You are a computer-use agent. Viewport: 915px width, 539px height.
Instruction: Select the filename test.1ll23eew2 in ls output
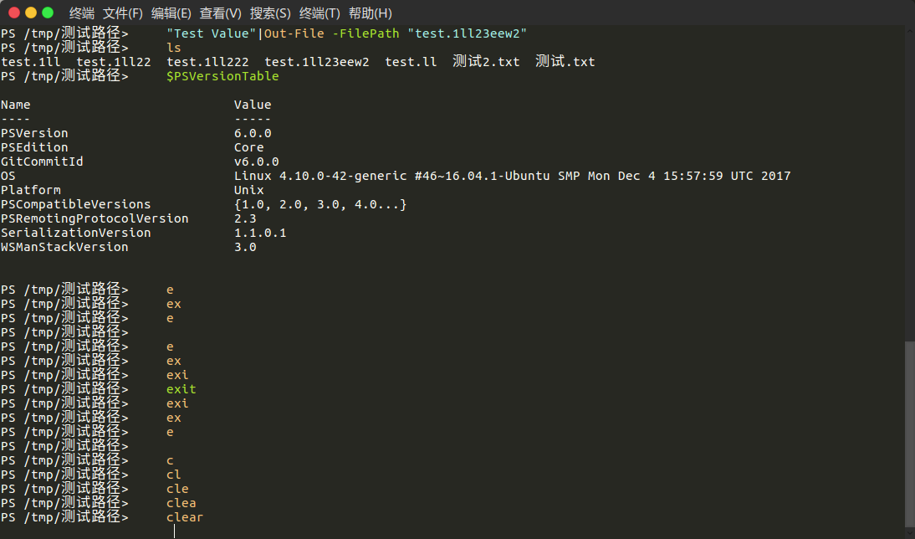[317, 61]
